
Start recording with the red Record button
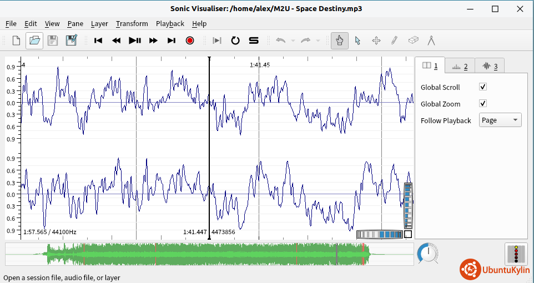coord(190,41)
